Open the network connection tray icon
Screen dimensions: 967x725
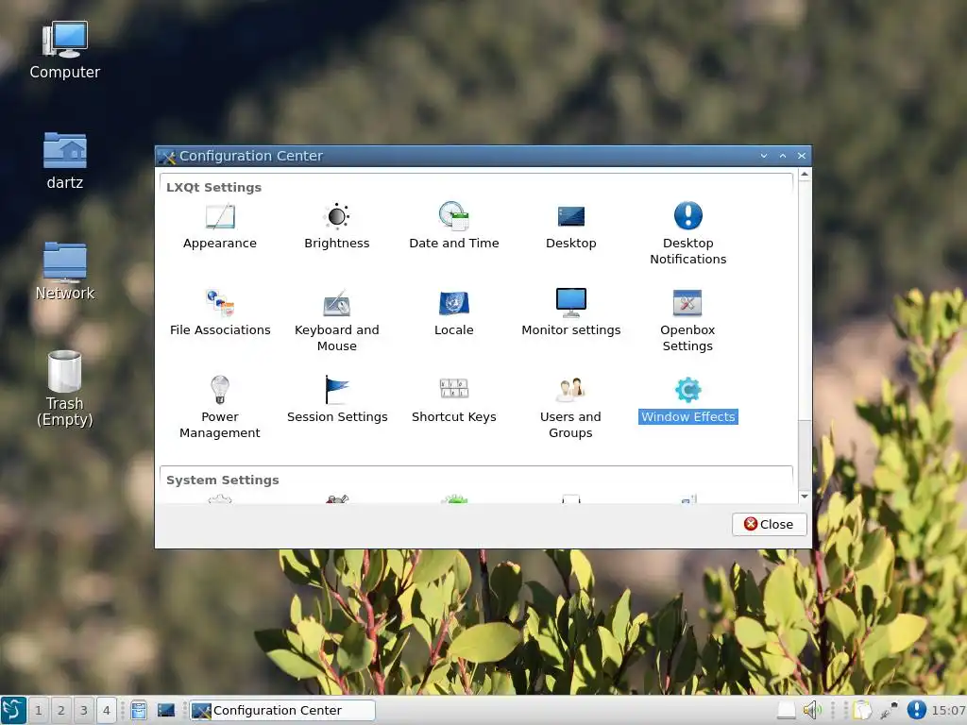point(889,710)
